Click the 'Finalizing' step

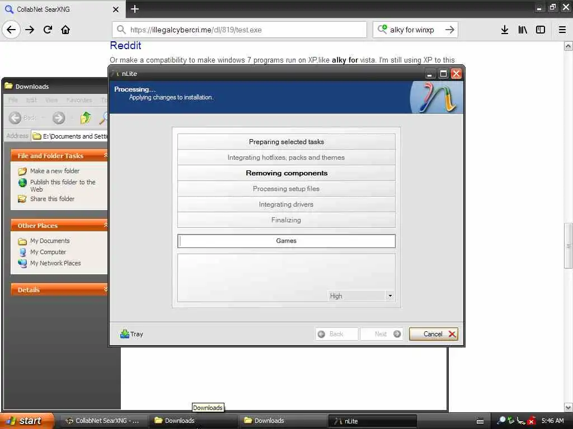tap(286, 220)
